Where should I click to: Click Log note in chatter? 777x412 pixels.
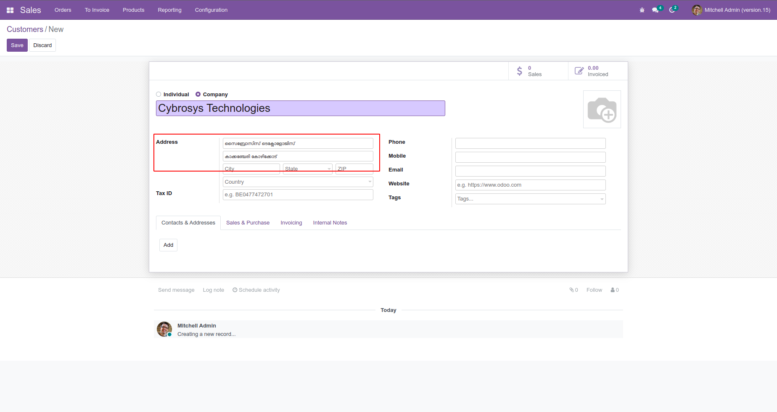214,290
